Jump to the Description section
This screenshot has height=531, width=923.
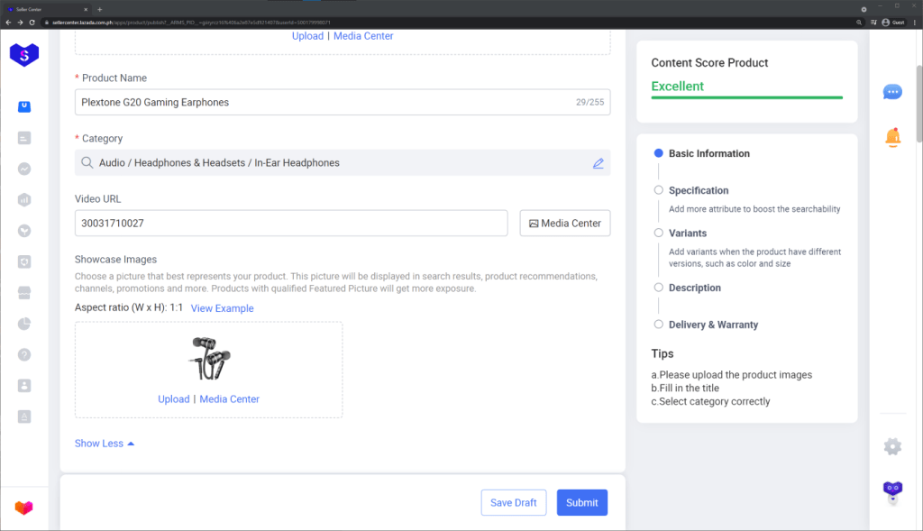(x=694, y=288)
